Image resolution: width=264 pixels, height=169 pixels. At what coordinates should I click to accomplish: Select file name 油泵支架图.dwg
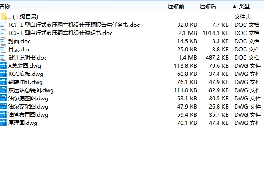28,107
